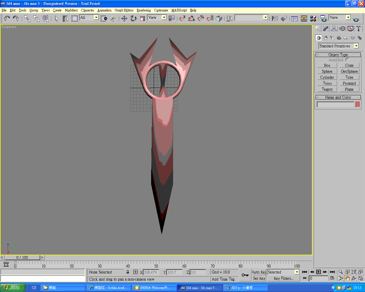This screenshot has width=365, height=292.
Task: Click the Mirror Selected Objects icon
Action: (275, 19)
